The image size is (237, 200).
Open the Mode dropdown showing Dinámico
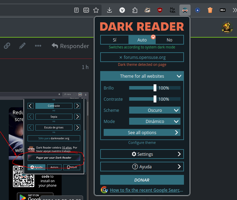tap(155, 121)
